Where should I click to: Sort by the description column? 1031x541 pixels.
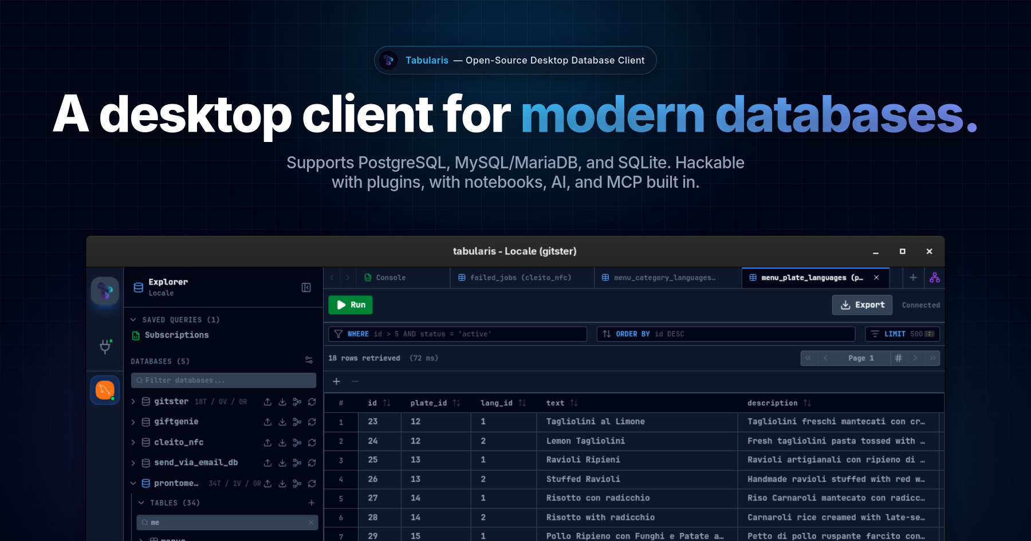pyautogui.click(x=808, y=403)
